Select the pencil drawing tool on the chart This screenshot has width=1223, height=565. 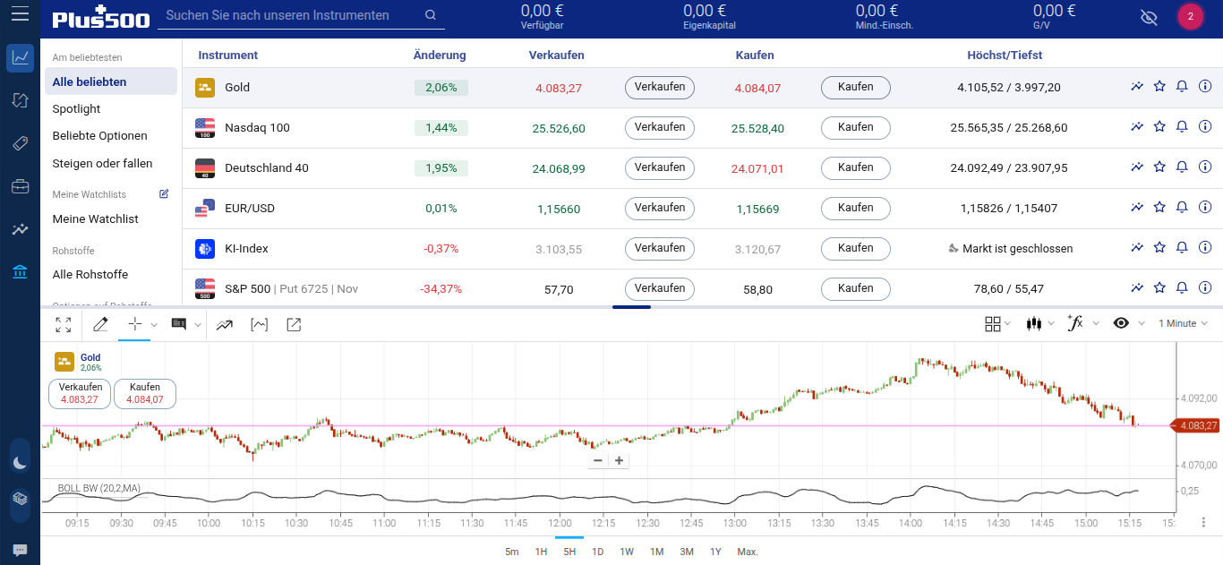point(100,324)
